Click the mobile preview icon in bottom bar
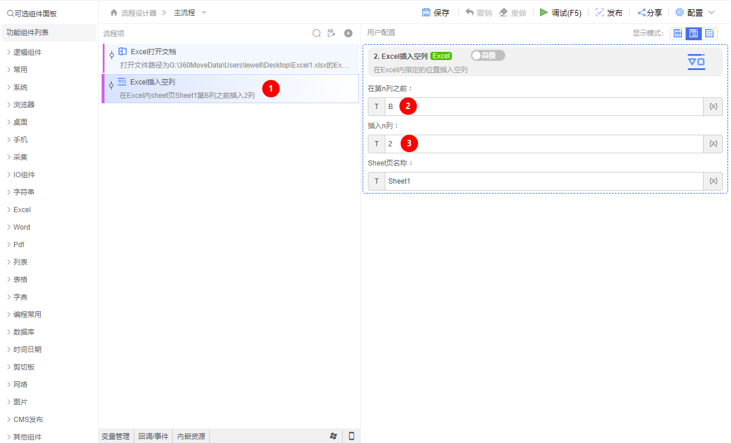731x443 pixels. pyautogui.click(x=351, y=435)
